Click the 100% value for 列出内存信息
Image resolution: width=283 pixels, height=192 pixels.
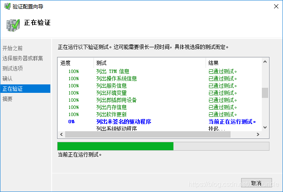(x=74, y=107)
